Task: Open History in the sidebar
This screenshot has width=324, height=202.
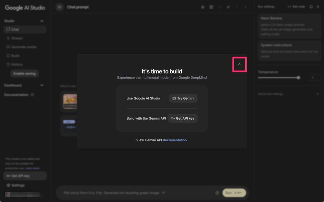Action: pyautogui.click(x=17, y=64)
